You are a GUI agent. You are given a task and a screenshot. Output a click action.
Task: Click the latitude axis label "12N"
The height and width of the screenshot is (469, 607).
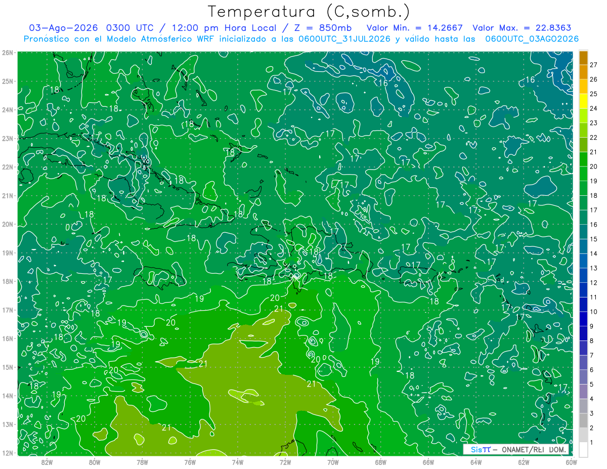[8, 453]
